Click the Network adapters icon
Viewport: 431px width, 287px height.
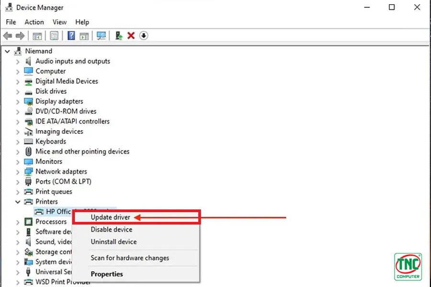click(29, 172)
